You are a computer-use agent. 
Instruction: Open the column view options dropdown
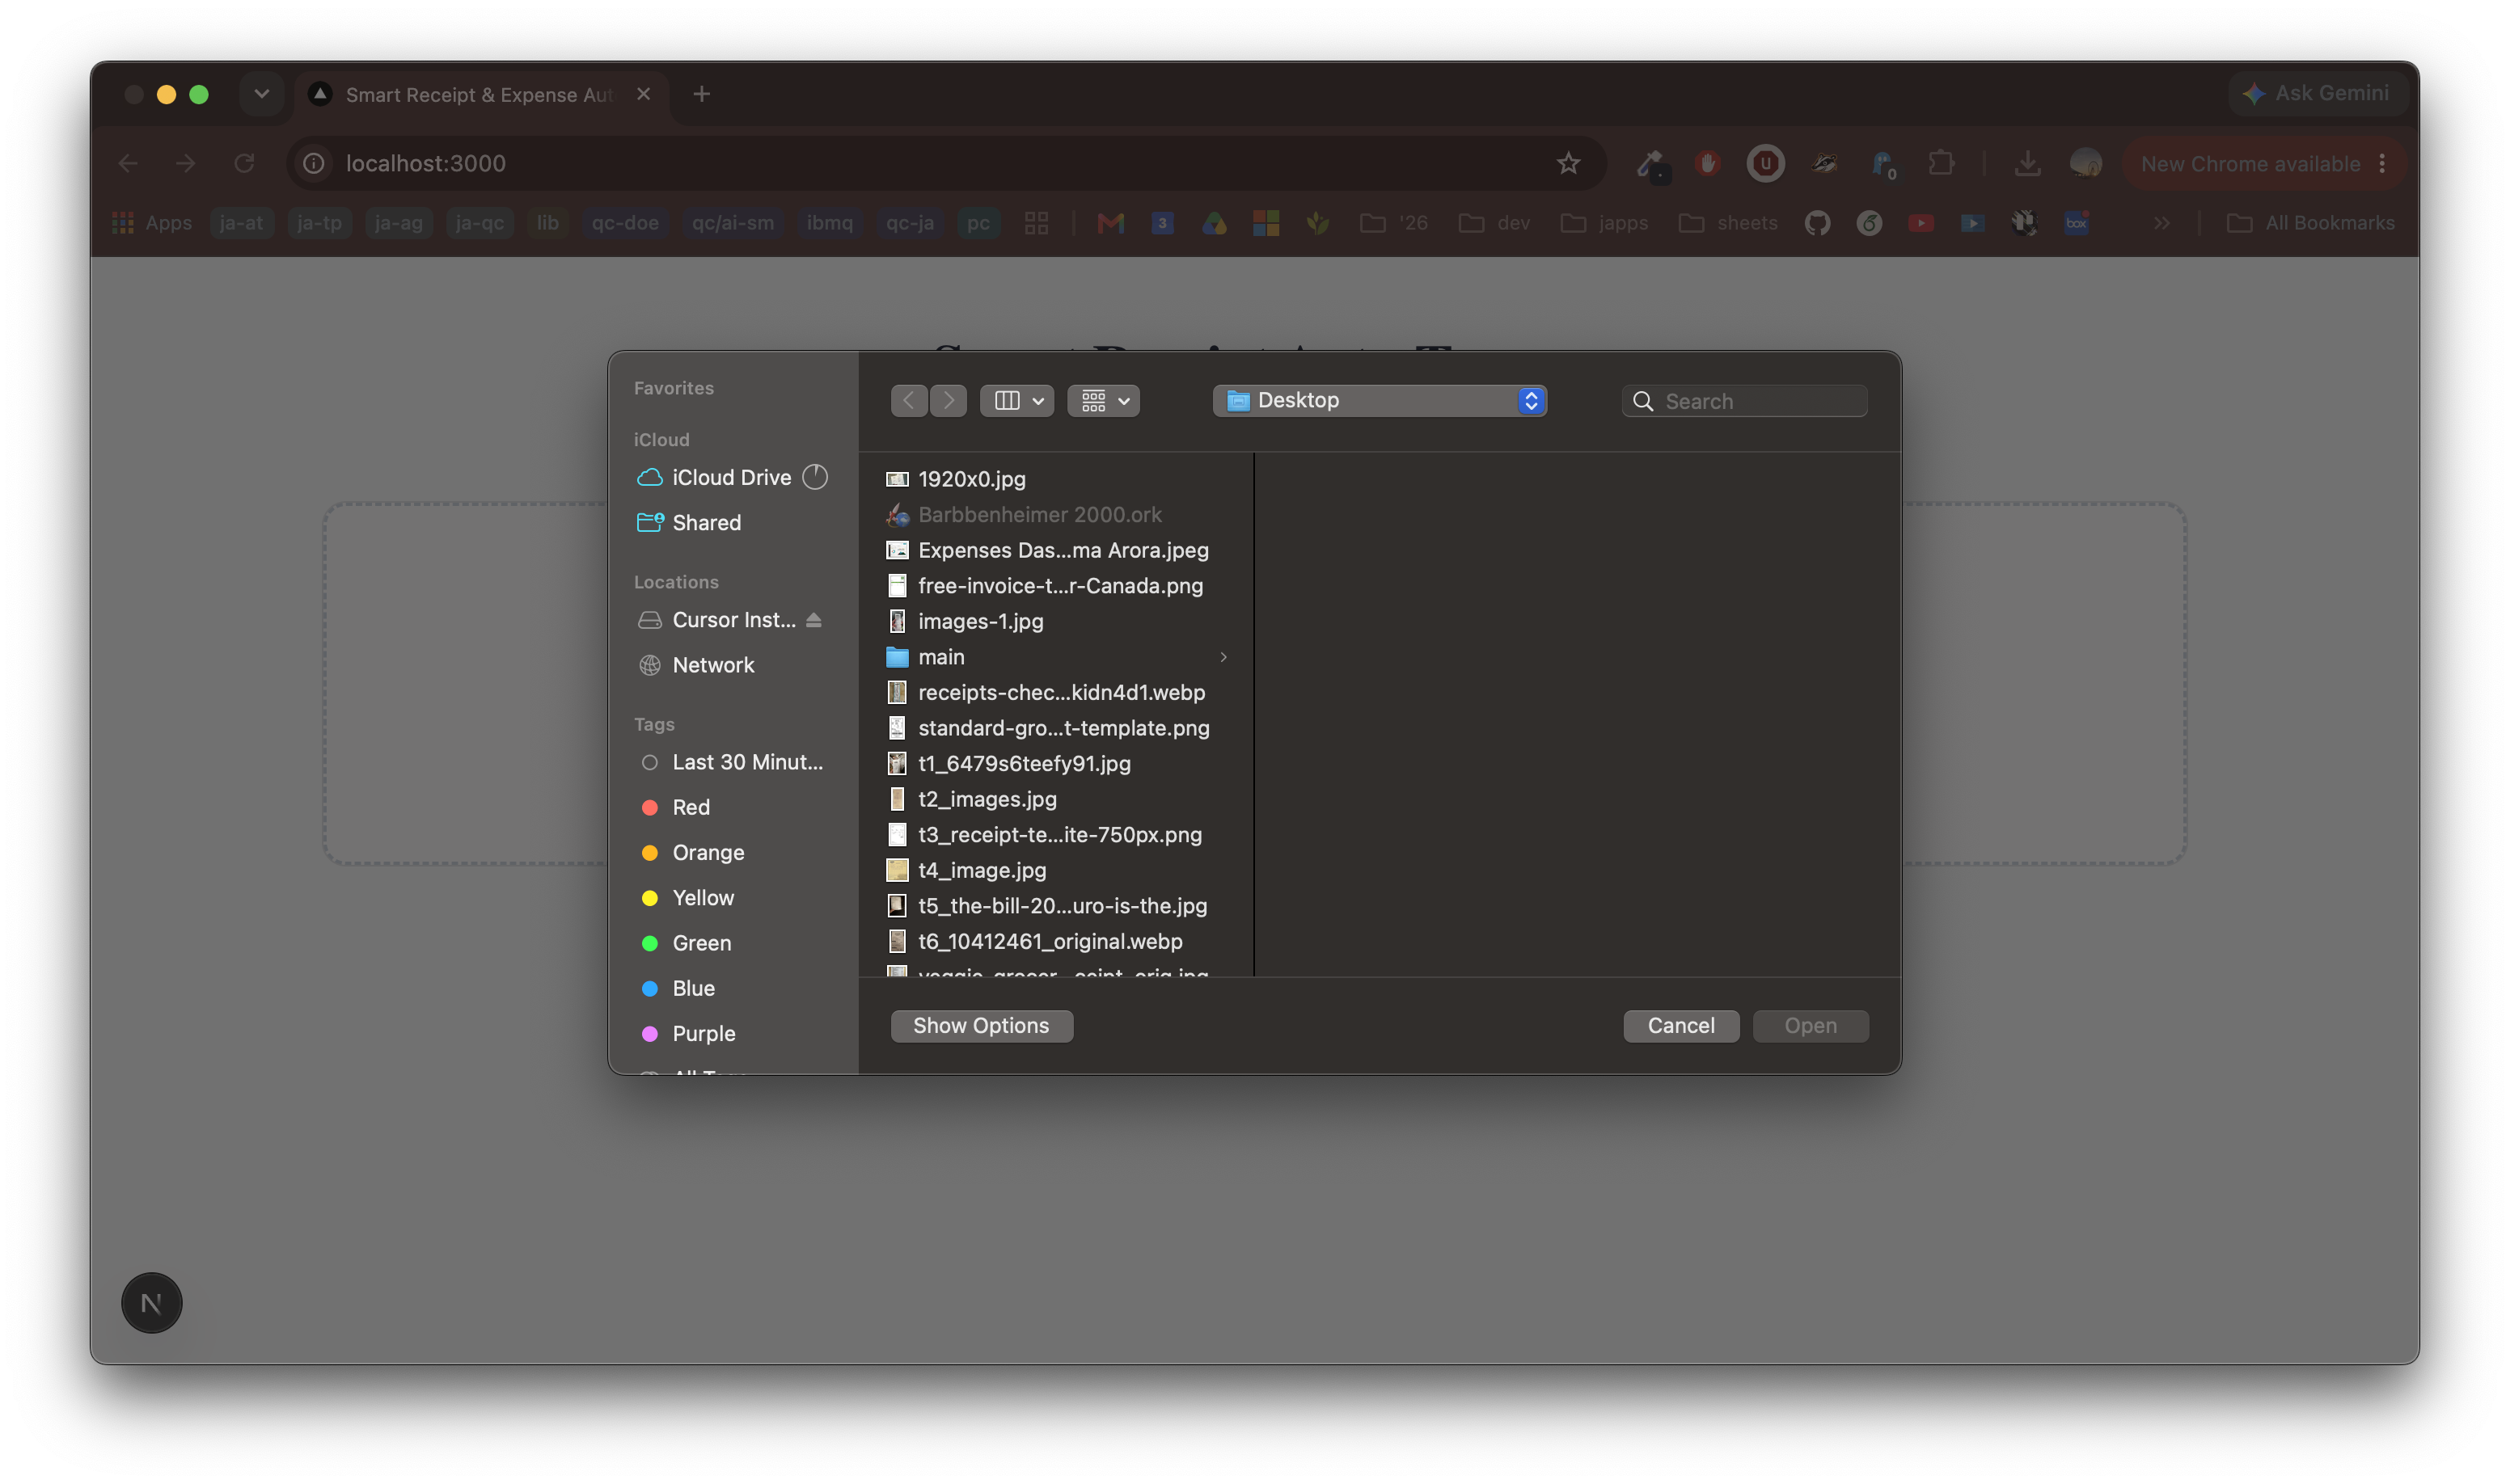click(x=1016, y=401)
